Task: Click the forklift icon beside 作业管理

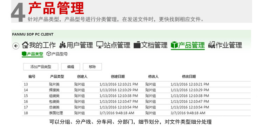Action: pyautogui.click(x=212, y=45)
